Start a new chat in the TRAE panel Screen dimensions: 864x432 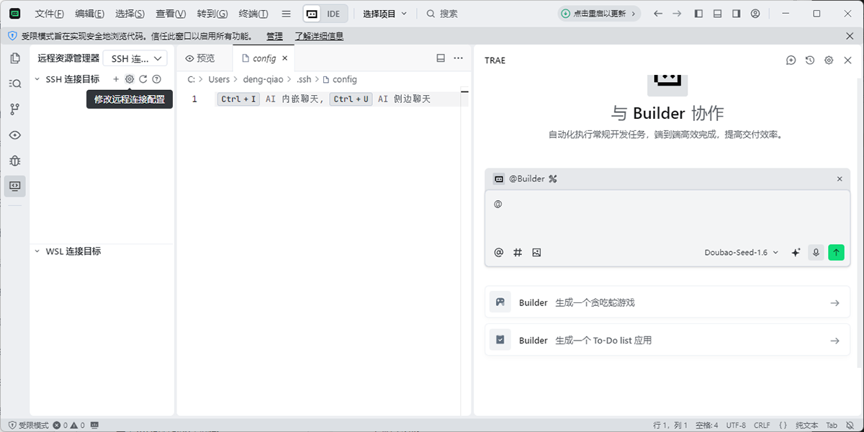point(791,60)
